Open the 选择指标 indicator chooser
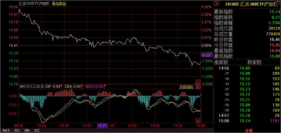281x133 pixels. coord(186,87)
